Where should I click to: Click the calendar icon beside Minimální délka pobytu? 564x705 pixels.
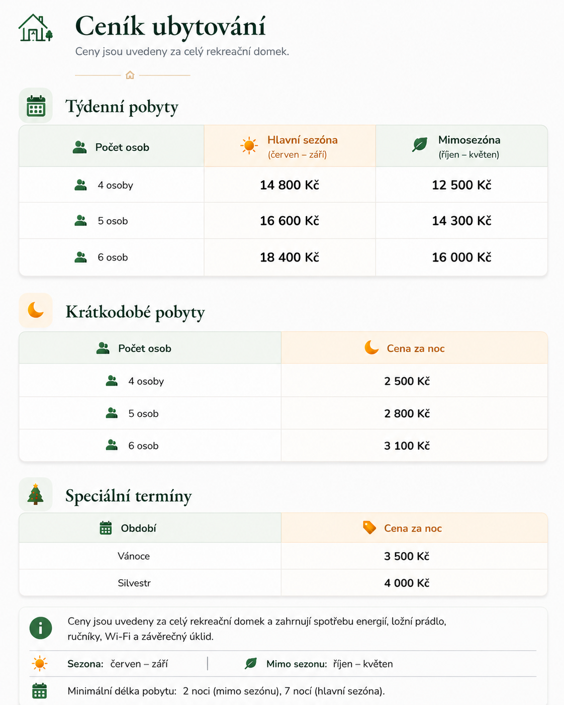click(x=40, y=691)
